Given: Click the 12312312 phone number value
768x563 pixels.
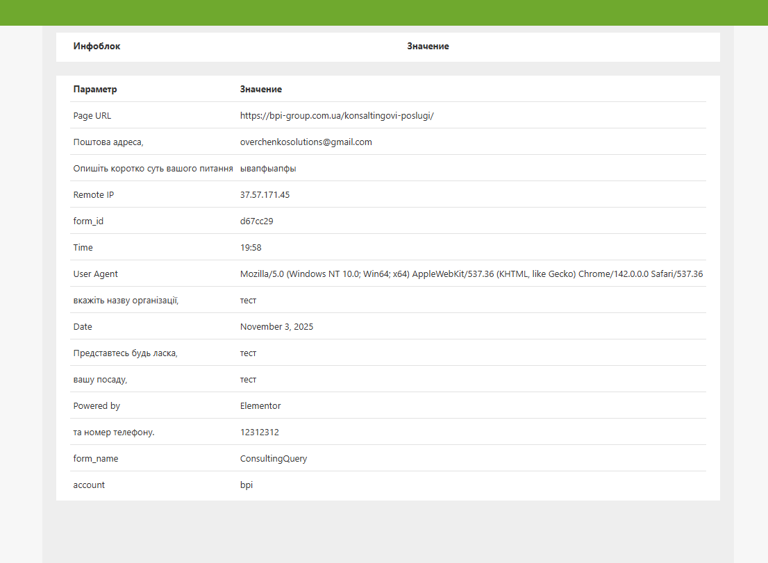Looking at the screenshot, I should point(259,432).
